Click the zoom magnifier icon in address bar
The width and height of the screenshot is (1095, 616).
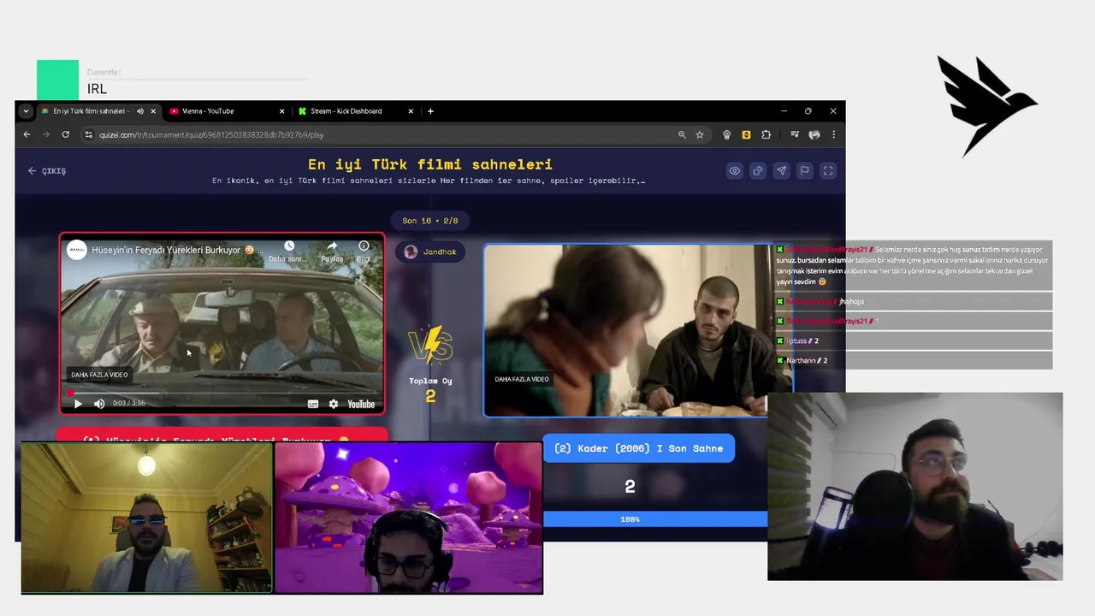point(682,134)
